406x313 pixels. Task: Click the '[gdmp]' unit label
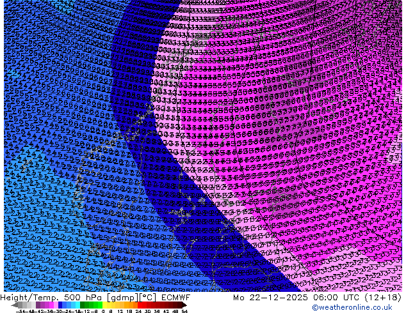(x=122, y=298)
